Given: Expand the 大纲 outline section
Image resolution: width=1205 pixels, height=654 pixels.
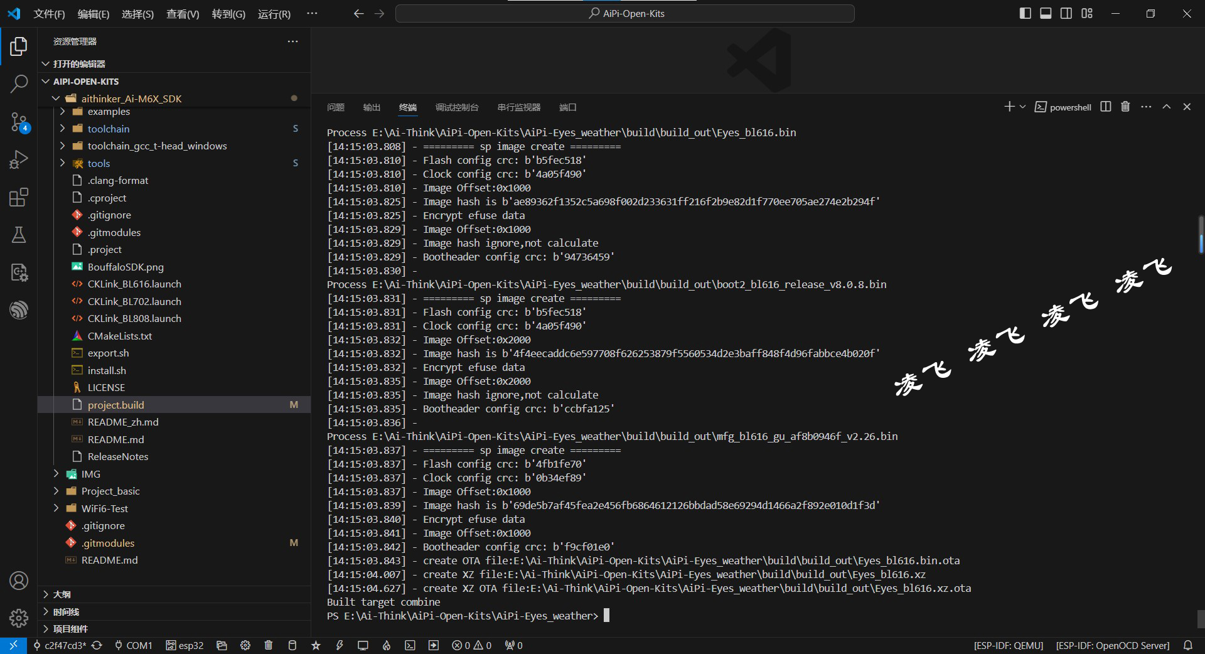Looking at the screenshot, I should (174, 594).
